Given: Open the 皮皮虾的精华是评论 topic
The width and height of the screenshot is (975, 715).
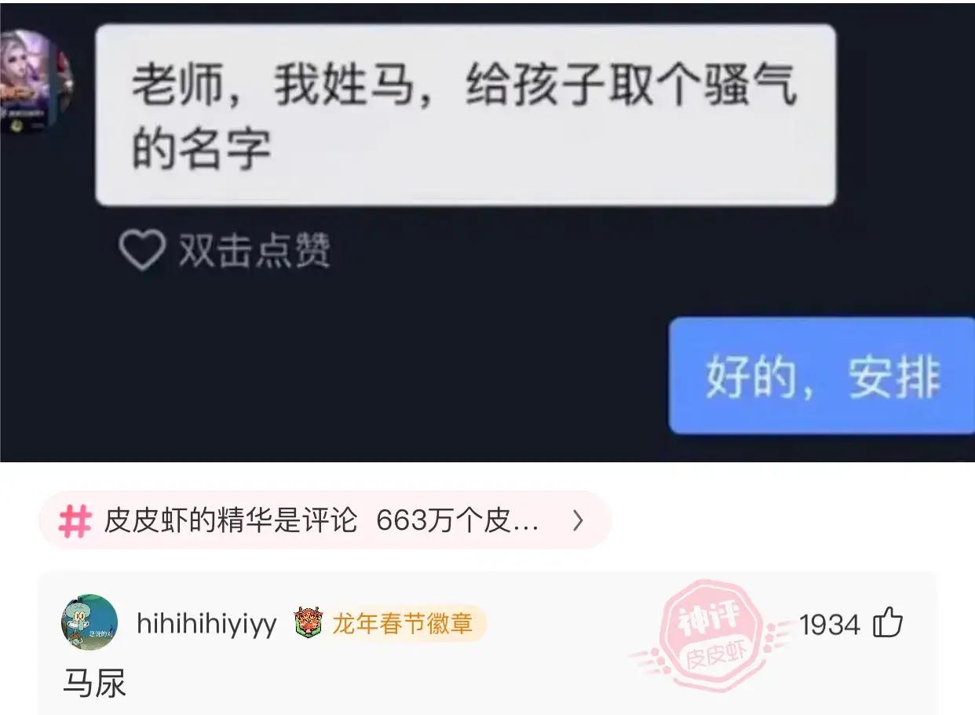Looking at the screenshot, I should [x=231, y=521].
